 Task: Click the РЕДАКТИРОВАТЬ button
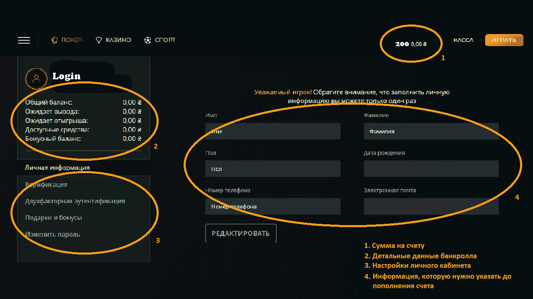click(241, 233)
